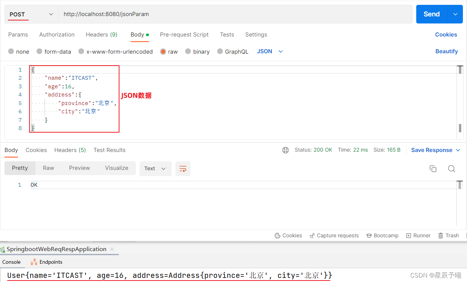Open the Send button arrow dropdown

(455, 14)
